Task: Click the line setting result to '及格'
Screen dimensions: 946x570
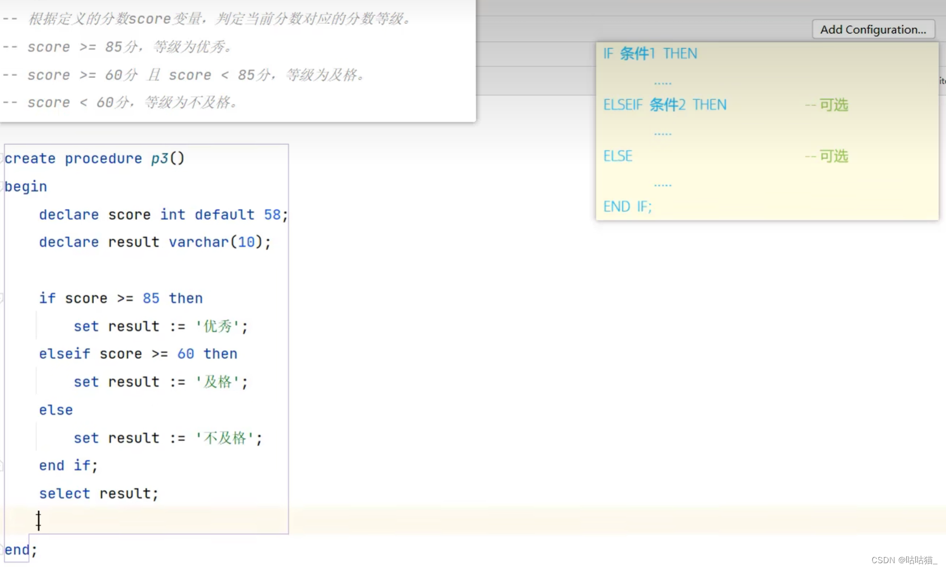Action: pos(161,382)
